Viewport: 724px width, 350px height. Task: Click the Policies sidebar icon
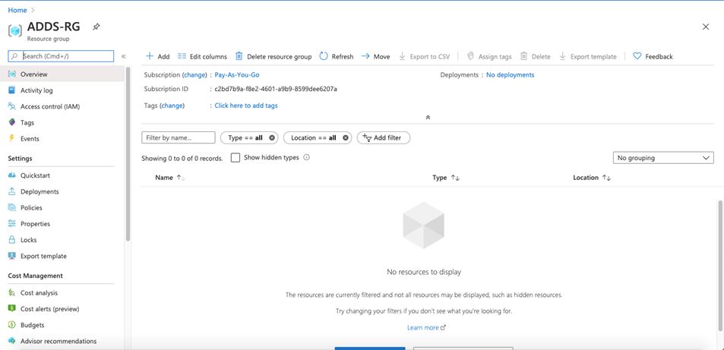(x=12, y=208)
